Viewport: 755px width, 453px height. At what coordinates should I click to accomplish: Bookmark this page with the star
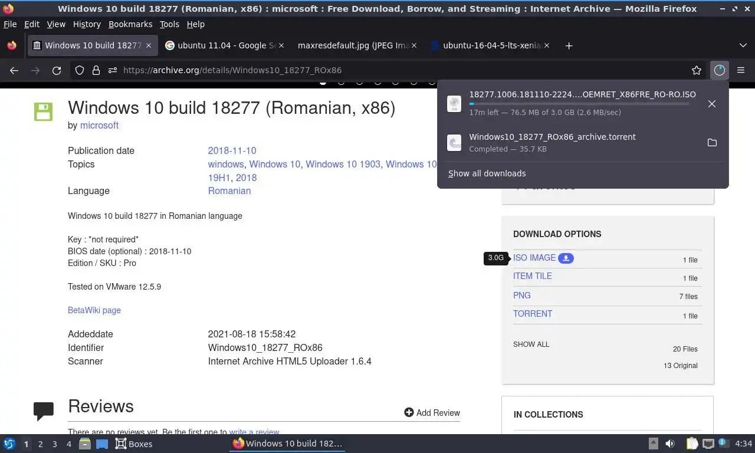tap(697, 70)
